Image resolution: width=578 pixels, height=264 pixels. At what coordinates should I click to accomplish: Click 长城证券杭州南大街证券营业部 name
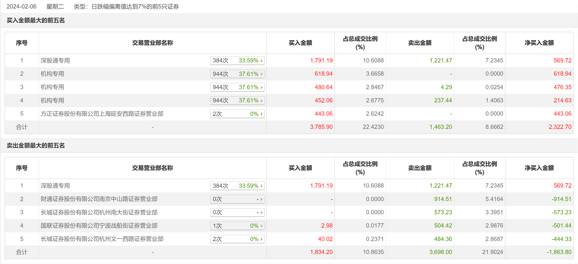coord(99,212)
